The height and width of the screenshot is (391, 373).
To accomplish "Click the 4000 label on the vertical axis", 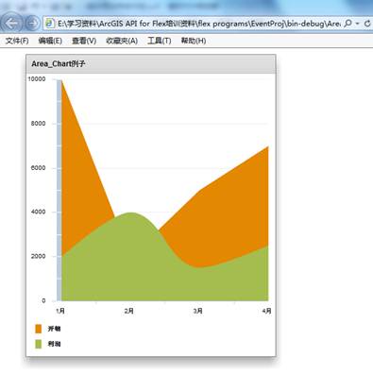I will pyautogui.click(x=38, y=212).
